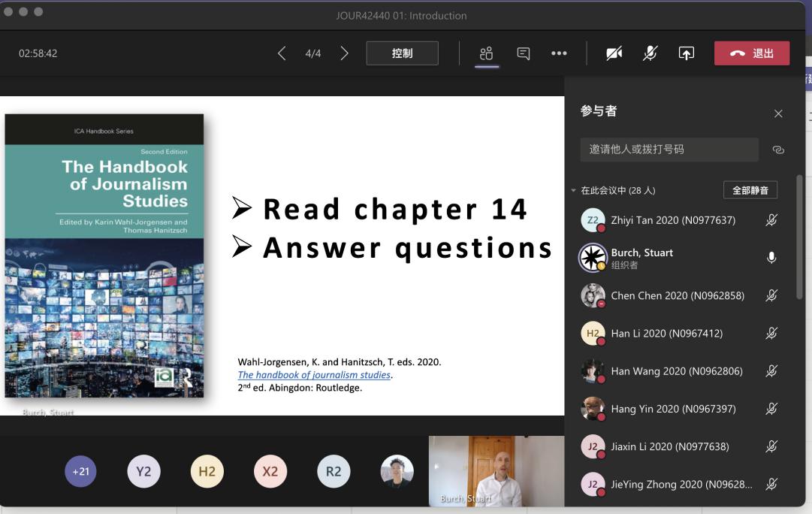Image resolution: width=812 pixels, height=514 pixels.
Task: Open The handbook of journalism studies link
Action: (x=314, y=375)
